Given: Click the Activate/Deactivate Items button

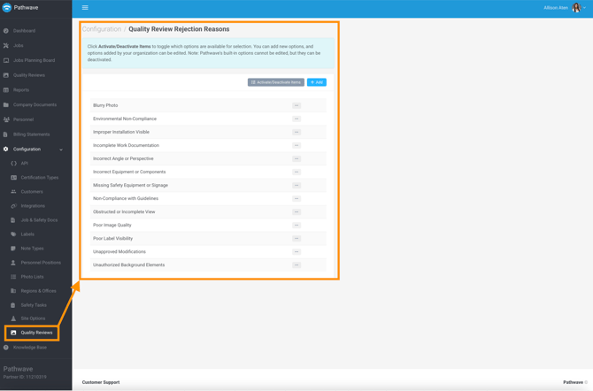Looking at the screenshot, I should pyautogui.click(x=275, y=82).
